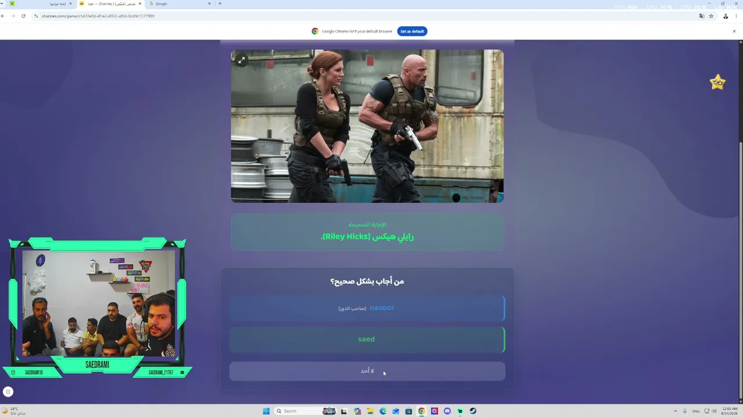Click Set as default button
Image resolution: width=743 pixels, height=418 pixels.
pos(412,31)
